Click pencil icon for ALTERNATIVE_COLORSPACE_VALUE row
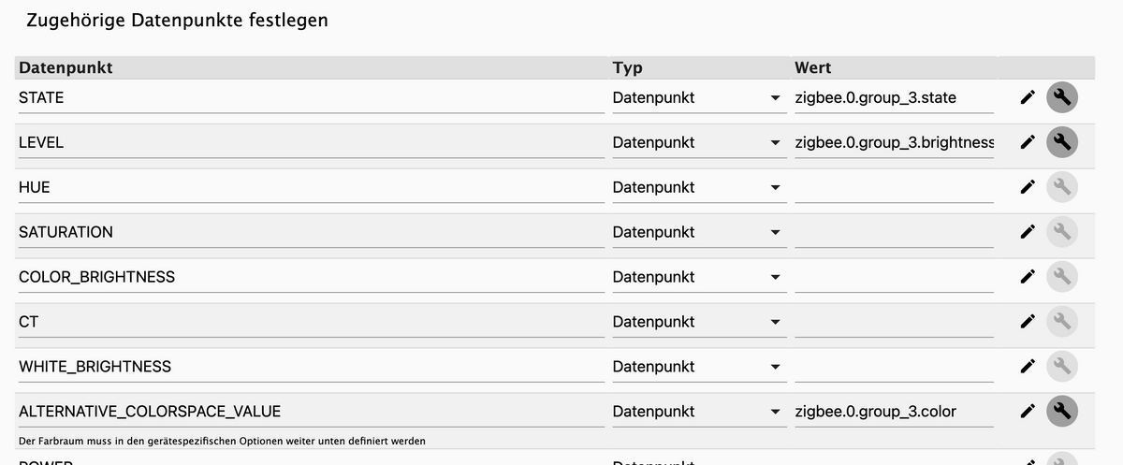1123x465 pixels. (x=1028, y=411)
